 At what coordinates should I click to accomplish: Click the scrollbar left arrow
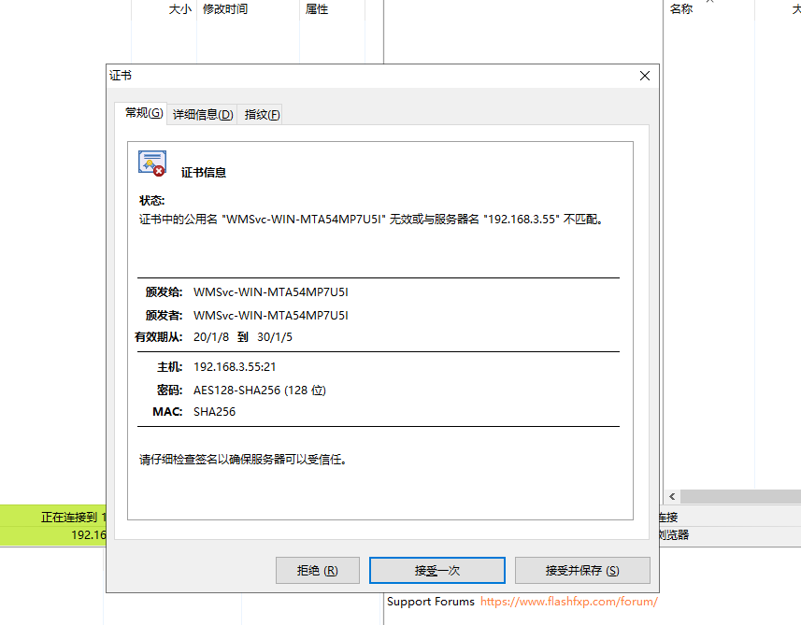[x=671, y=496]
